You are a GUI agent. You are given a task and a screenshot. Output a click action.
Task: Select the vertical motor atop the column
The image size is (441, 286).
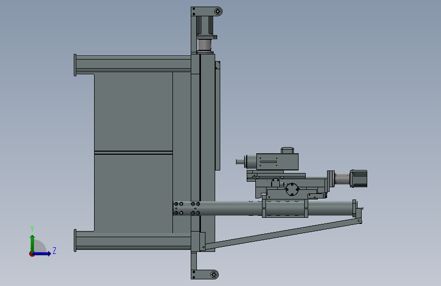coord(205,25)
